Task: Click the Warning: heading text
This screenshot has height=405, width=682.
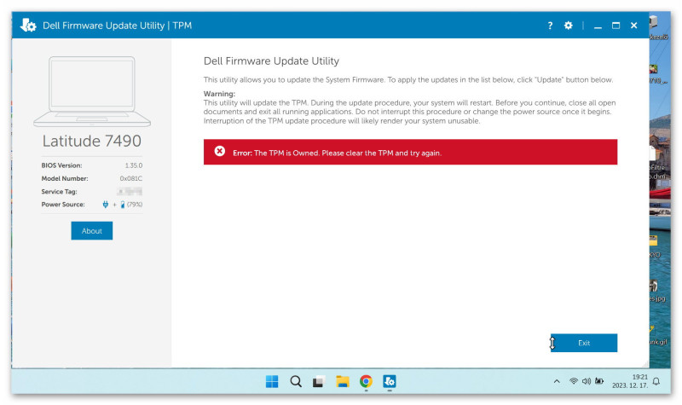Action: [x=219, y=94]
